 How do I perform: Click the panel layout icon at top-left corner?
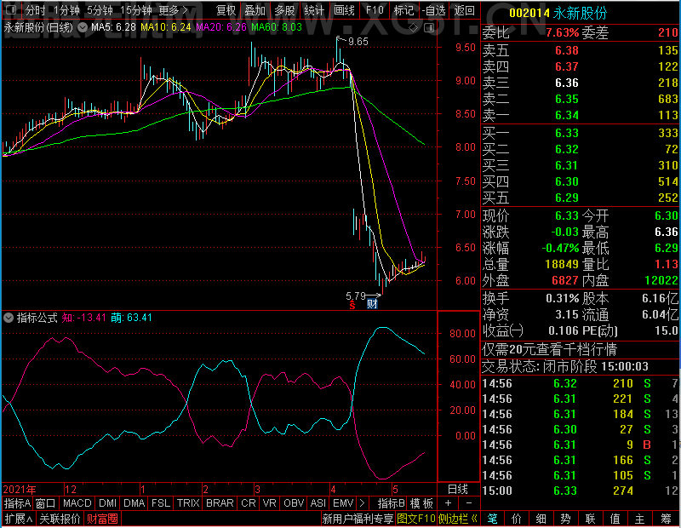point(12,9)
